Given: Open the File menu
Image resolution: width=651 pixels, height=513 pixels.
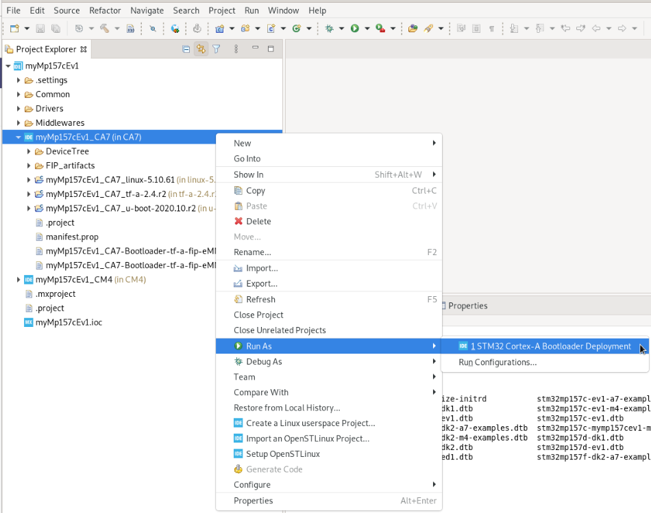Looking at the screenshot, I should pyautogui.click(x=13, y=10).
